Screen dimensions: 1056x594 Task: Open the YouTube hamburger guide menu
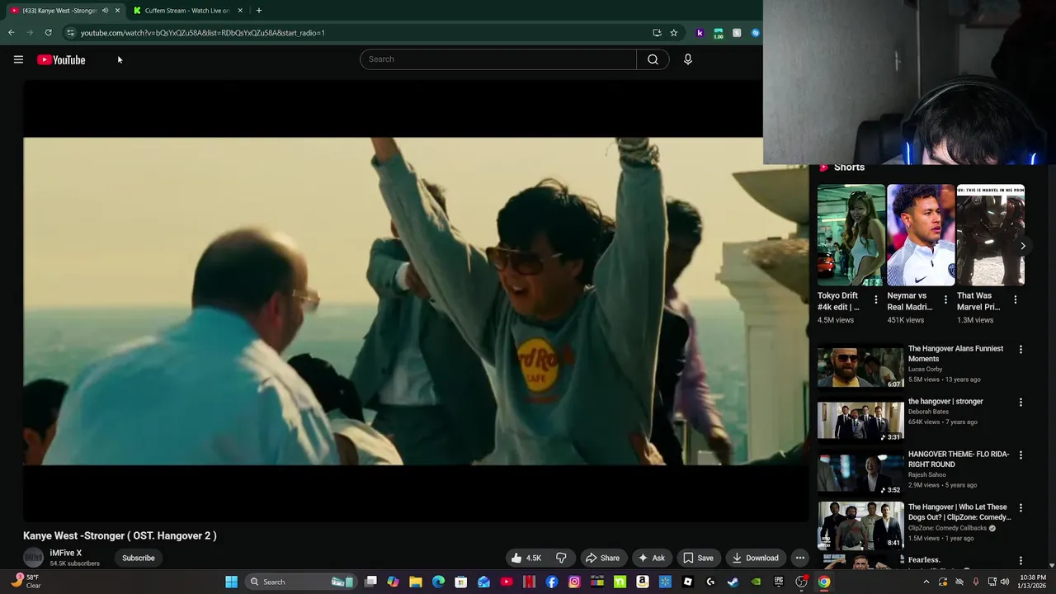(x=18, y=59)
